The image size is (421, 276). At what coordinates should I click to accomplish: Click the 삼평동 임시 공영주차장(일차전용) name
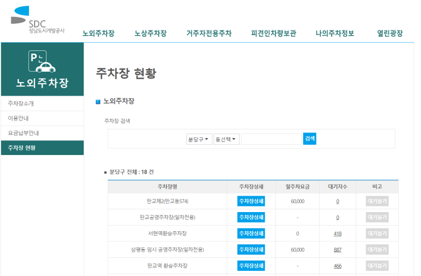pos(167,250)
